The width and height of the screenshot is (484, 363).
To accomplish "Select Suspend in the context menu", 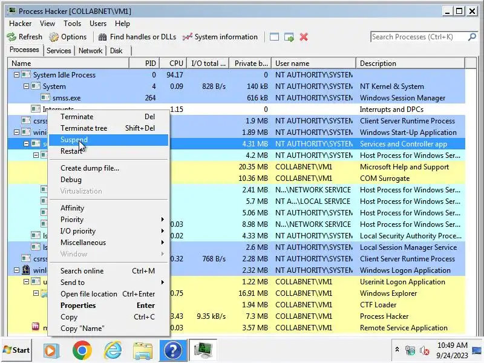I will [109, 140].
